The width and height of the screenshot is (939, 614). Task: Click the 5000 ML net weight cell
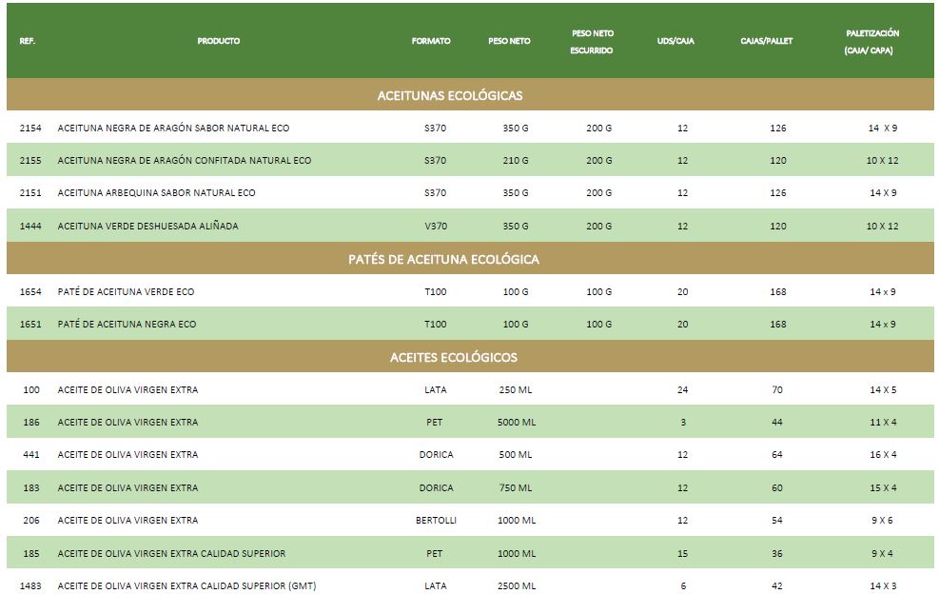516,422
